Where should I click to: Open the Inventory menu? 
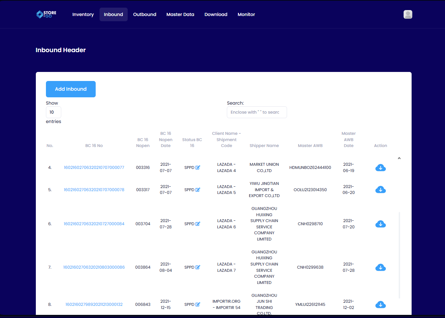(83, 15)
